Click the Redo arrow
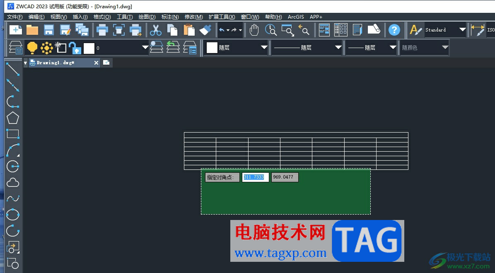This screenshot has height=273, width=495. [234, 30]
